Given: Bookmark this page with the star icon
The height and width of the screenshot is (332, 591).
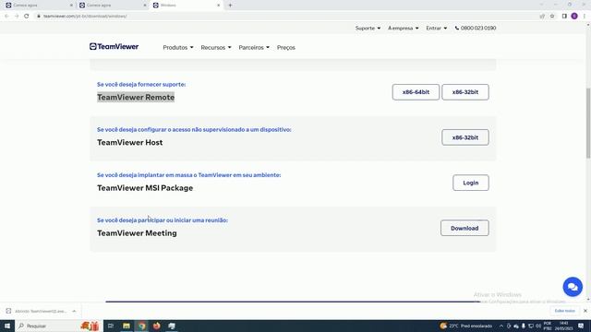Looking at the screenshot, I should tap(552, 17).
